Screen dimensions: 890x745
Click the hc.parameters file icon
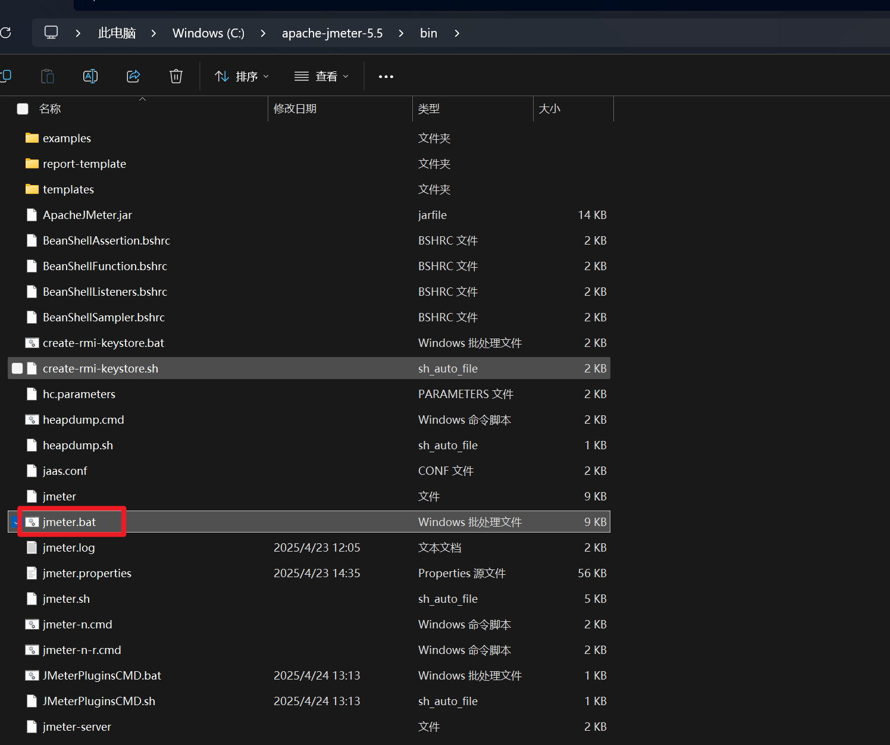[32, 394]
